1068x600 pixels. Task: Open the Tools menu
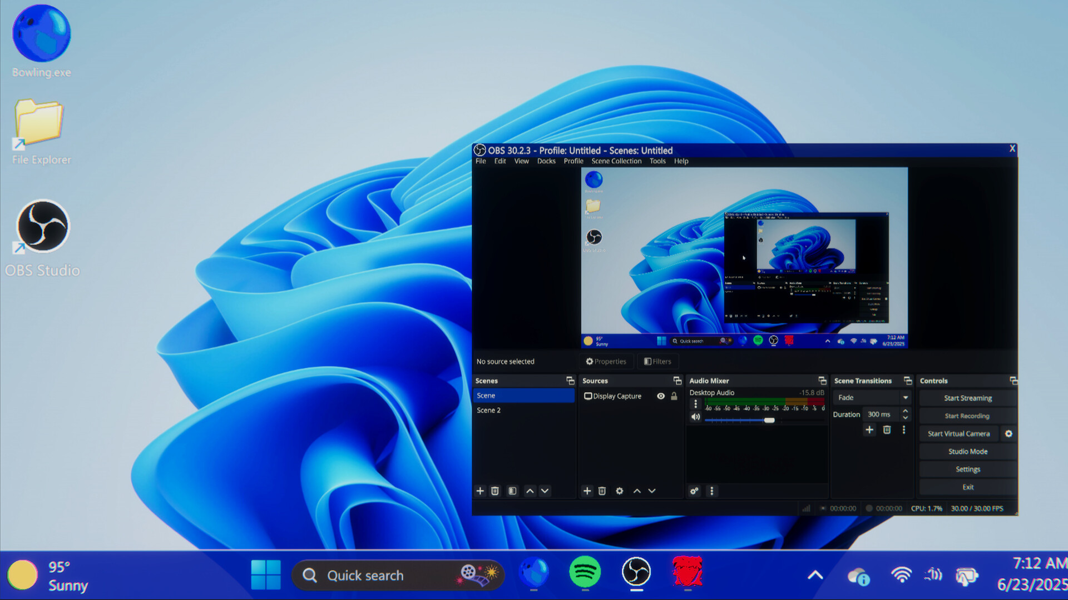tap(657, 161)
